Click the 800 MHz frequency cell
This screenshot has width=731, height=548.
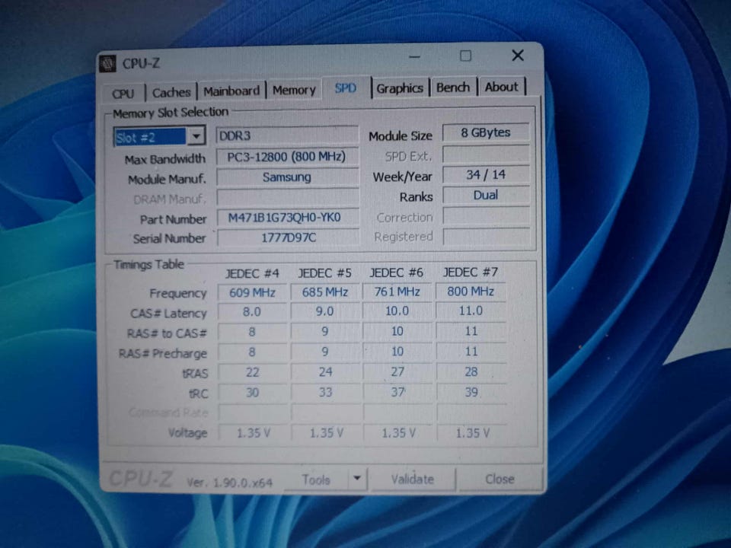point(471,292)
